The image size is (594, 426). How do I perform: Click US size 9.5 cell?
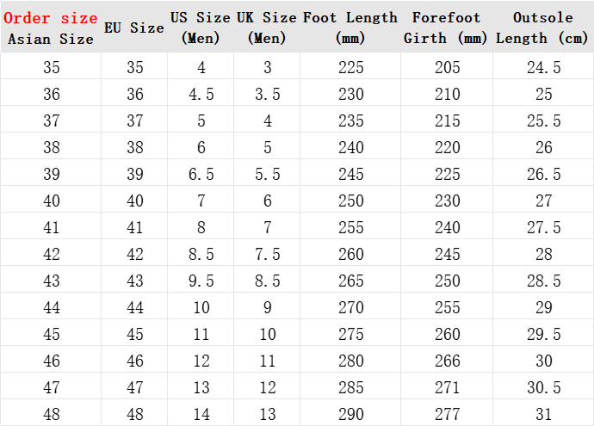[x=201, y=281]
